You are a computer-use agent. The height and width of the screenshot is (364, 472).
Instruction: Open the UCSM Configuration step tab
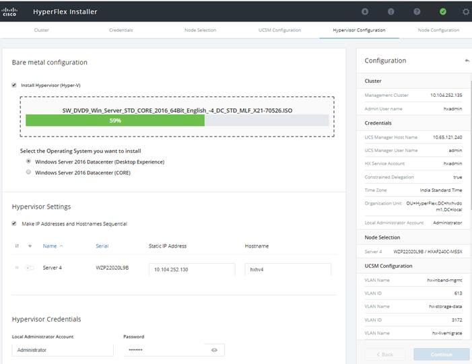click(x=279, y=30)
